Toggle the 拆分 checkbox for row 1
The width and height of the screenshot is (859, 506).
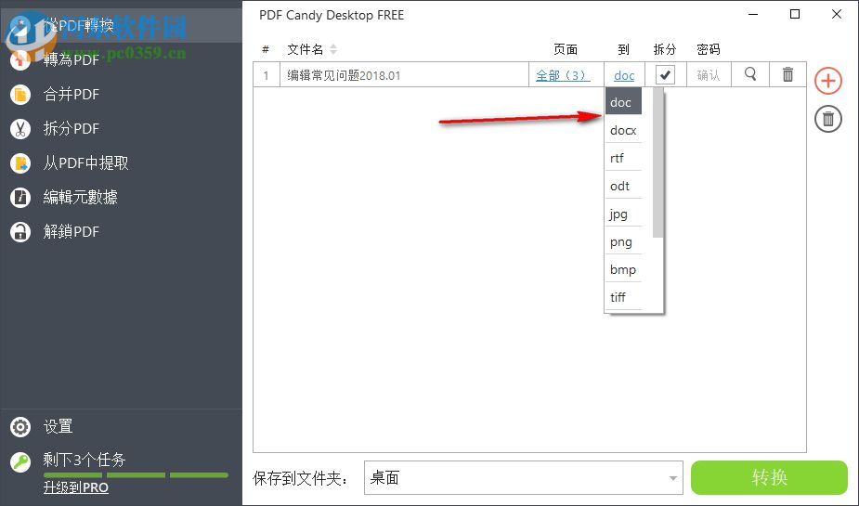pyautogui.click(x=665, y=74)
